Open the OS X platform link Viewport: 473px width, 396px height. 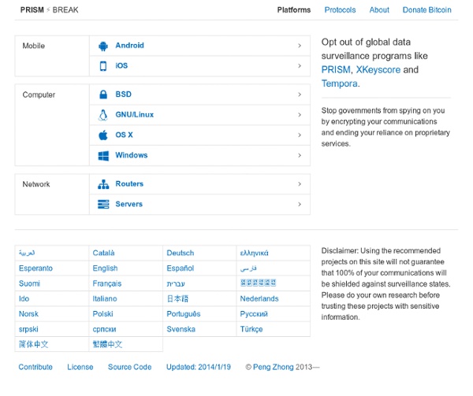124,135
